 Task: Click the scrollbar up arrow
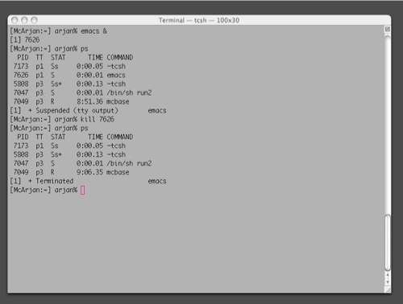click(x=388, y=275)
